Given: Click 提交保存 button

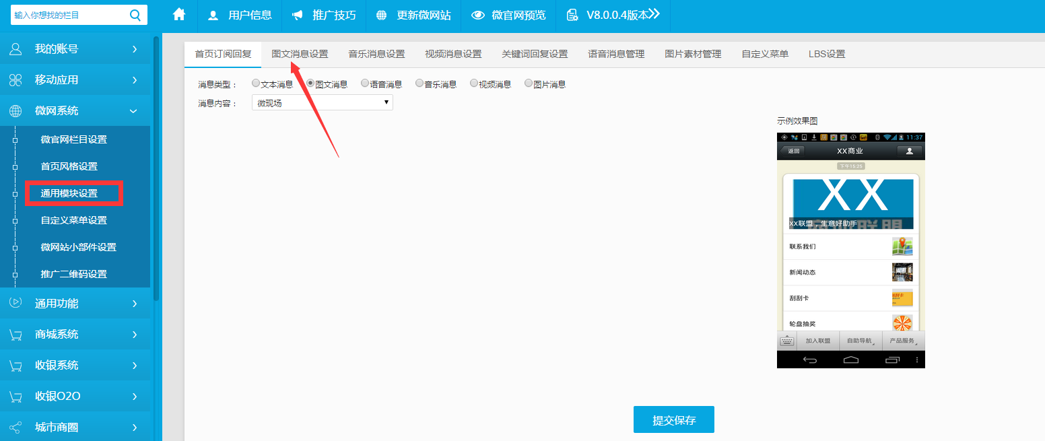Looking at the screenshot, I should pos(674,419).
